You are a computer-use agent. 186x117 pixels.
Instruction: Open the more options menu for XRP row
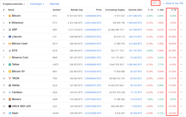pos(181,30)
